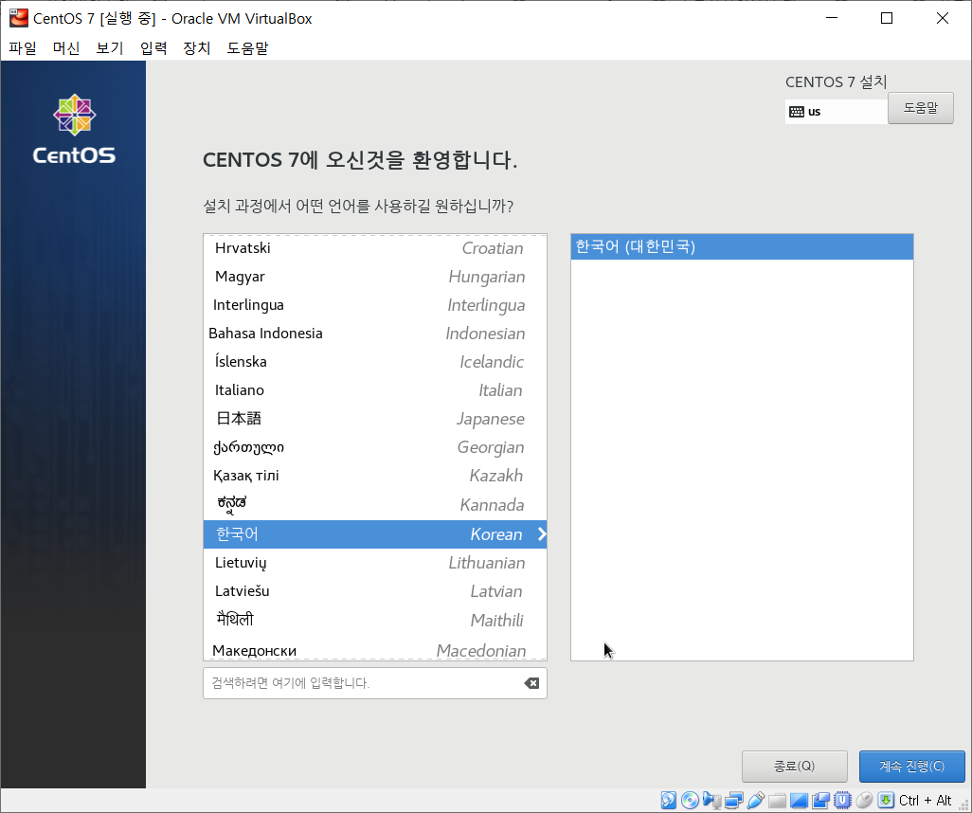Minimize the VirtualBox window
The width and height of the screenshot is (972, 813).
coord(832,18)
